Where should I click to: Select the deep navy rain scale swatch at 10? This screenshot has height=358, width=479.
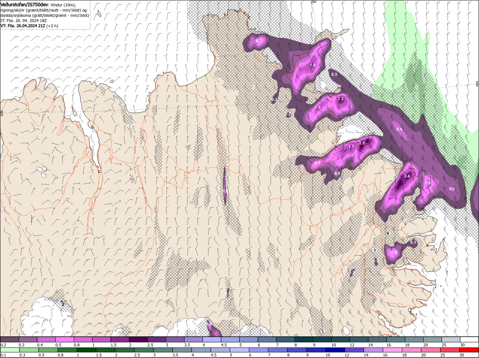click(336, 350)
